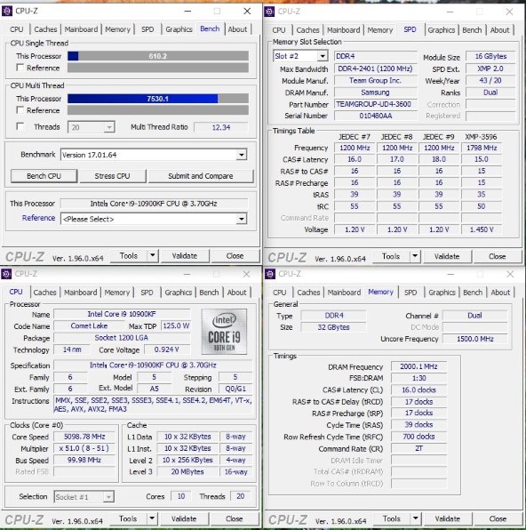This screenshot has height=530, width=526.
Task: Expand Tools dropdown arrow in SPD window
Action: tap(415, 256)
